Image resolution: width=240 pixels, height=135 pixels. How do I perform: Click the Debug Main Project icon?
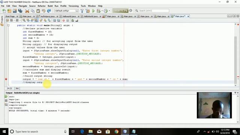tap(99, 11)
